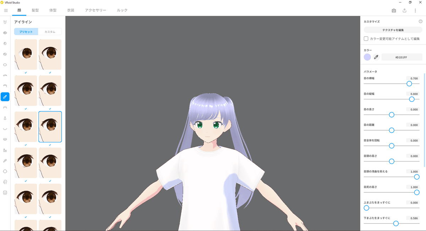Select the eye highlight sidebar icon

point(5,54)
